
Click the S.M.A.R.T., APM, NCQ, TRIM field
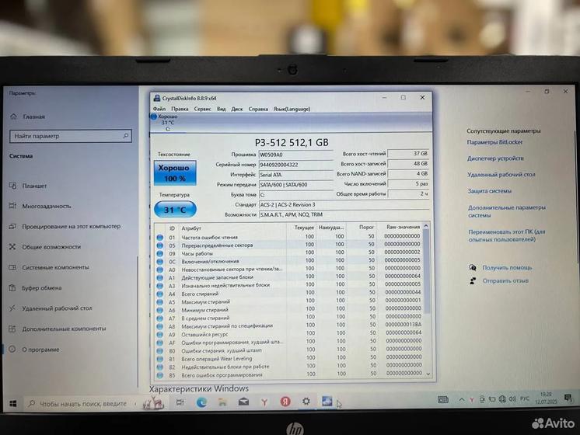coord(344,214)
